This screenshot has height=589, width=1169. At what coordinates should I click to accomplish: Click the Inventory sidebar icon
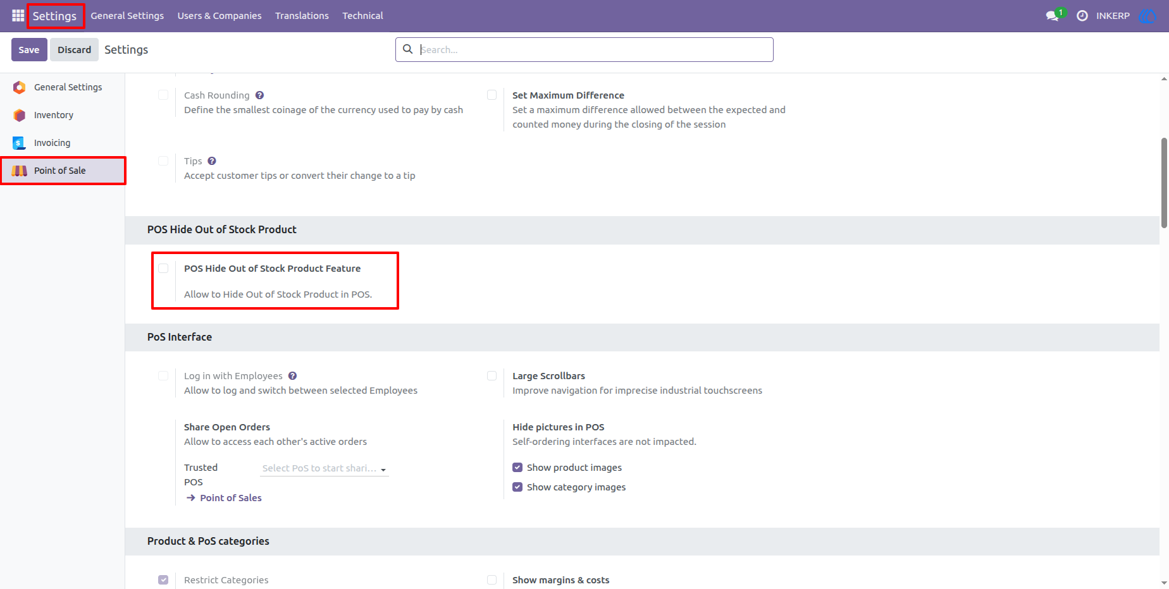[20, 115]
